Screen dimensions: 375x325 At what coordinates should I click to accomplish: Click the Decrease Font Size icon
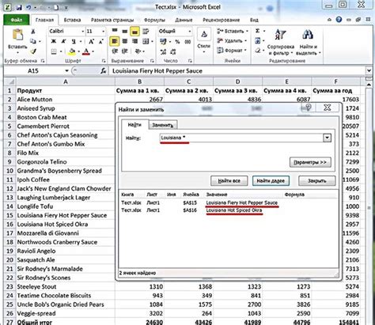click(101, 41)
